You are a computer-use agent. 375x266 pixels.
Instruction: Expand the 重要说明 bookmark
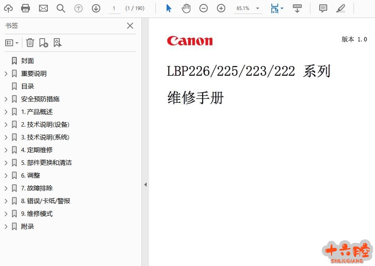pos(6,74)
